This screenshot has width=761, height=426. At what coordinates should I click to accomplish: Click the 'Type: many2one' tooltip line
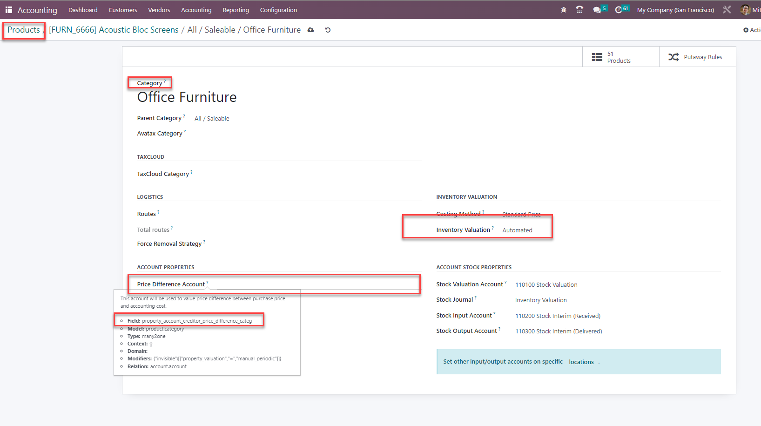pos(146,336)
